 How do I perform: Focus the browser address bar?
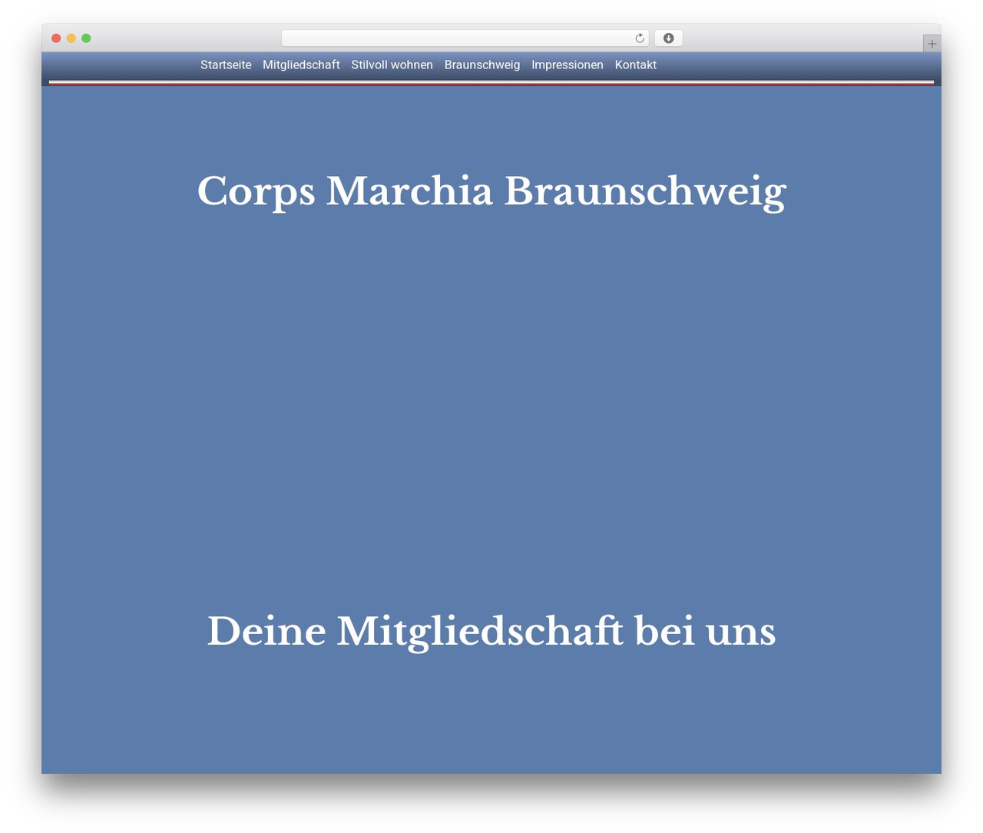[465, 38]
